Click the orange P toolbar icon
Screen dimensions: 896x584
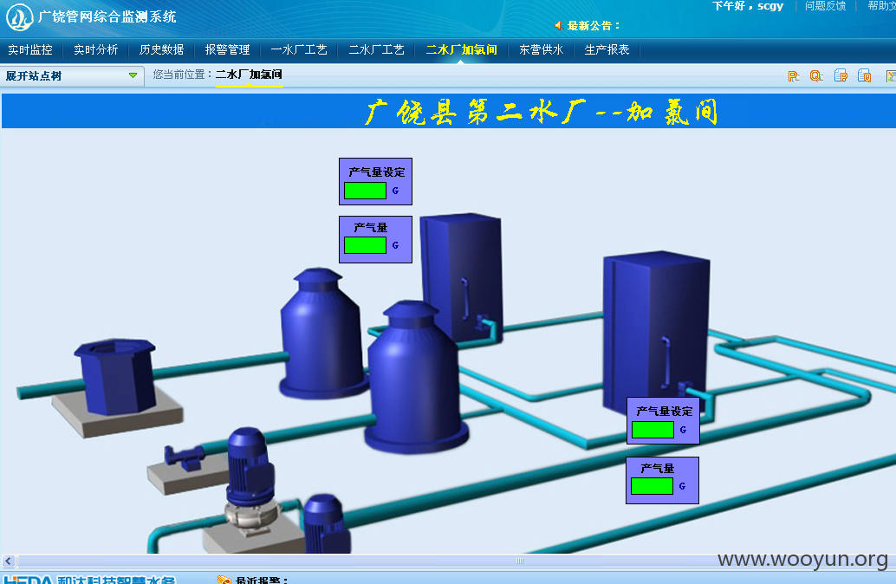[793, 76]
